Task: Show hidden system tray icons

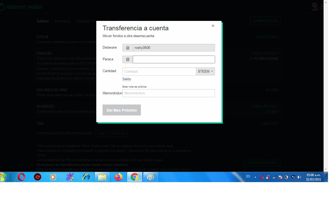Action: (255, 177)
